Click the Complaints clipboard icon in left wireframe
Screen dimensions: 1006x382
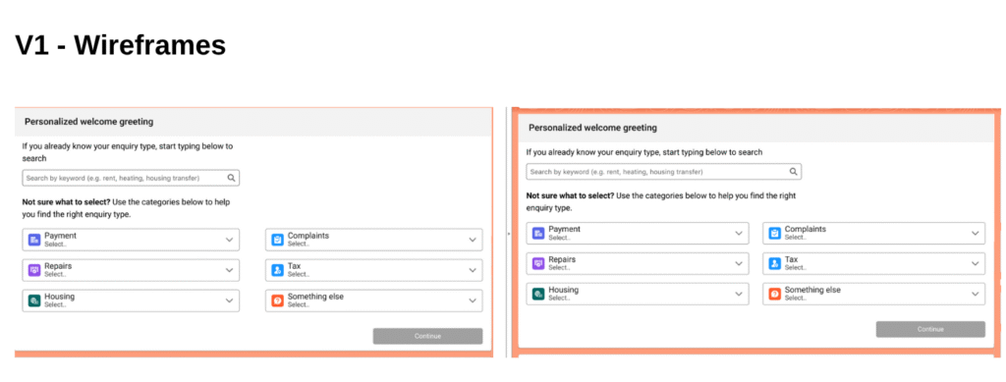[277, 240]
